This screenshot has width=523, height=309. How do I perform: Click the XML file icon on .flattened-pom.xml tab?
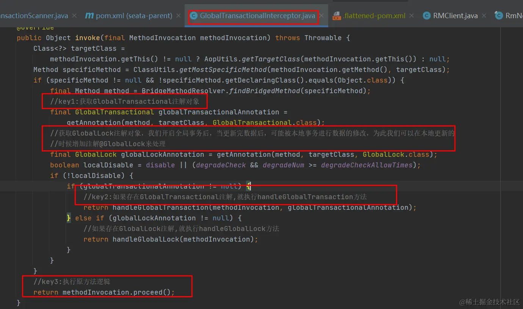[x=337, y=16]
